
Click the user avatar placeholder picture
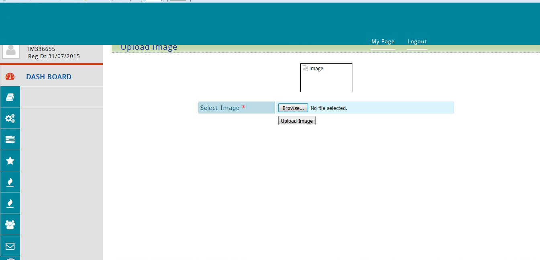[x=11, y=51]
